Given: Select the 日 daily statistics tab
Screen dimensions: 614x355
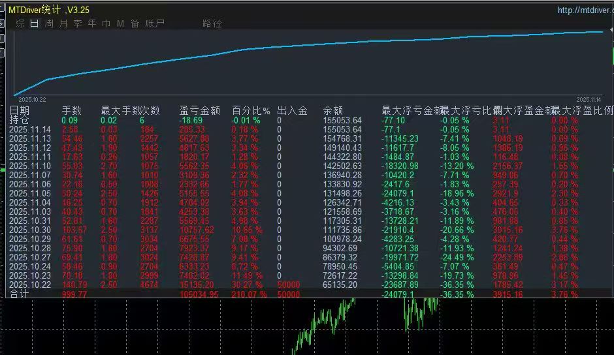Looking at the screenshot, I should click(x=35, y=23).
